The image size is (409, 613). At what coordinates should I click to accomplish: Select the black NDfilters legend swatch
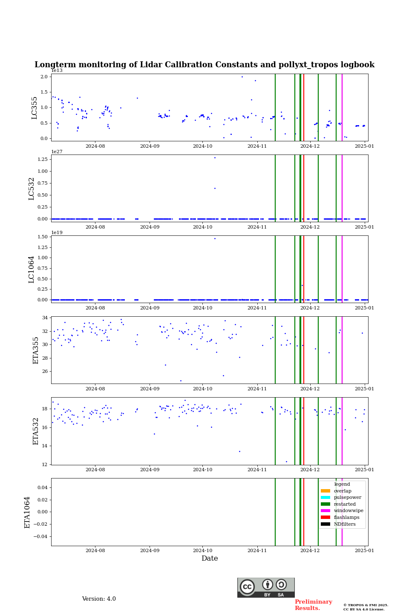click(325, 524)
